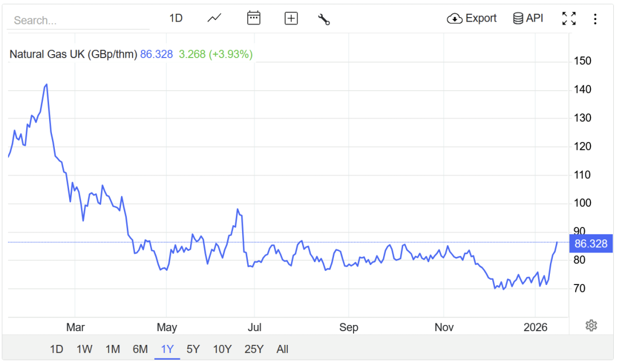Viewport: 619px width, 362px height.
Task: Select the 25Y time range
Action: (254, 349)
